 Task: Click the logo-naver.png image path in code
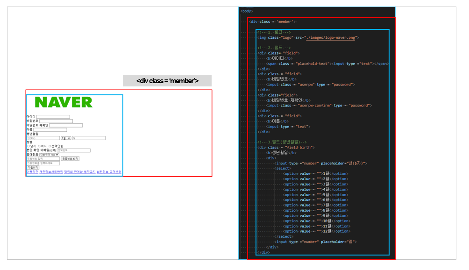(331, 38)
